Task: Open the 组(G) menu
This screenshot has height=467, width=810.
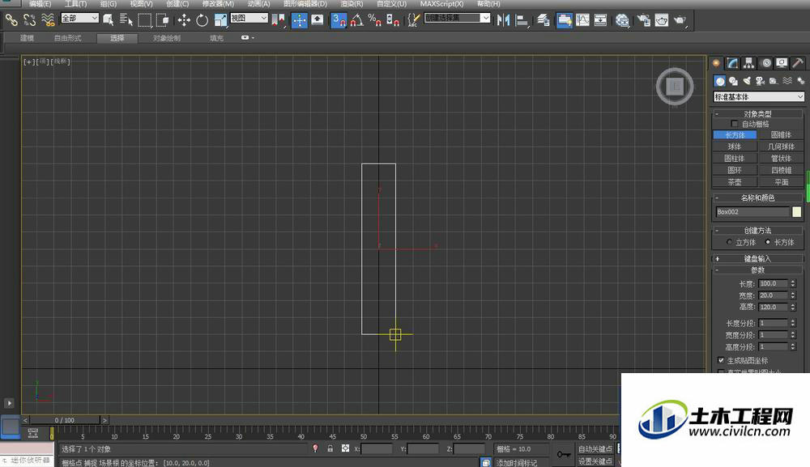Action: click(x=109, y=4)
